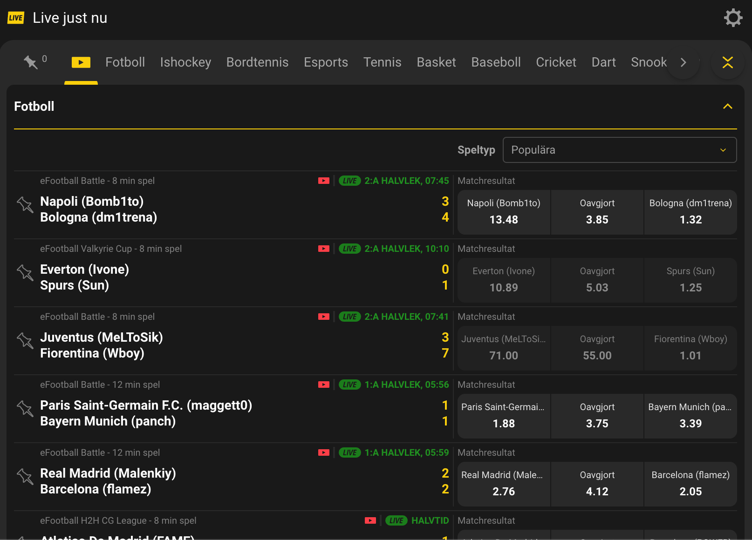
Task: Choose Barcelona (flamez) odds 2.05
Action: coord(690,484)
